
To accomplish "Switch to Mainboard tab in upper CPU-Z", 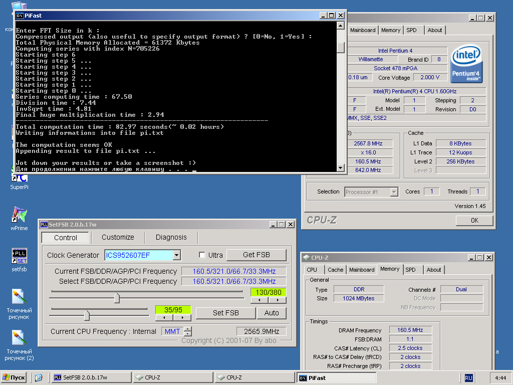I will (x=363, y=30).
